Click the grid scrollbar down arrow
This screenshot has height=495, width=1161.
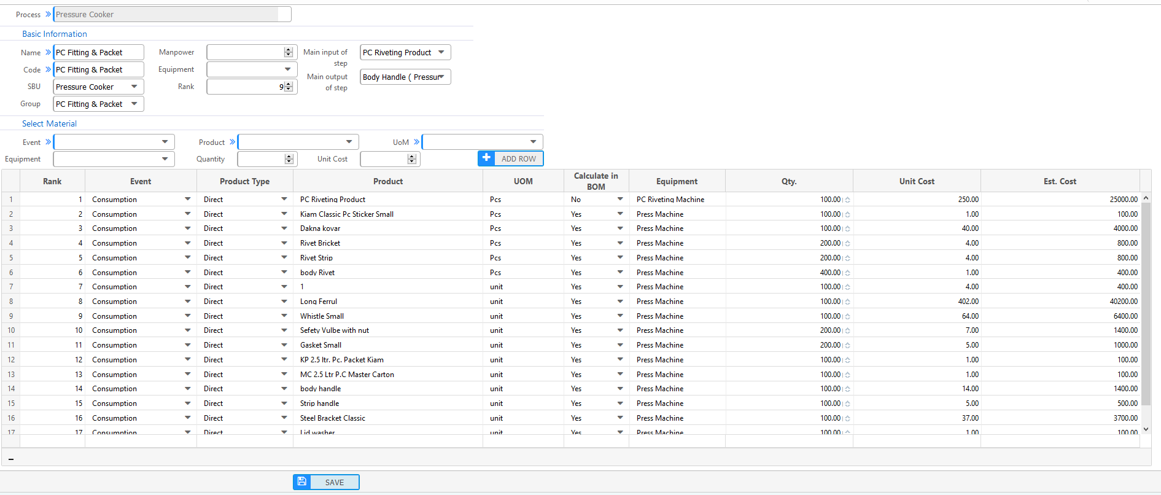(1146, 429)
